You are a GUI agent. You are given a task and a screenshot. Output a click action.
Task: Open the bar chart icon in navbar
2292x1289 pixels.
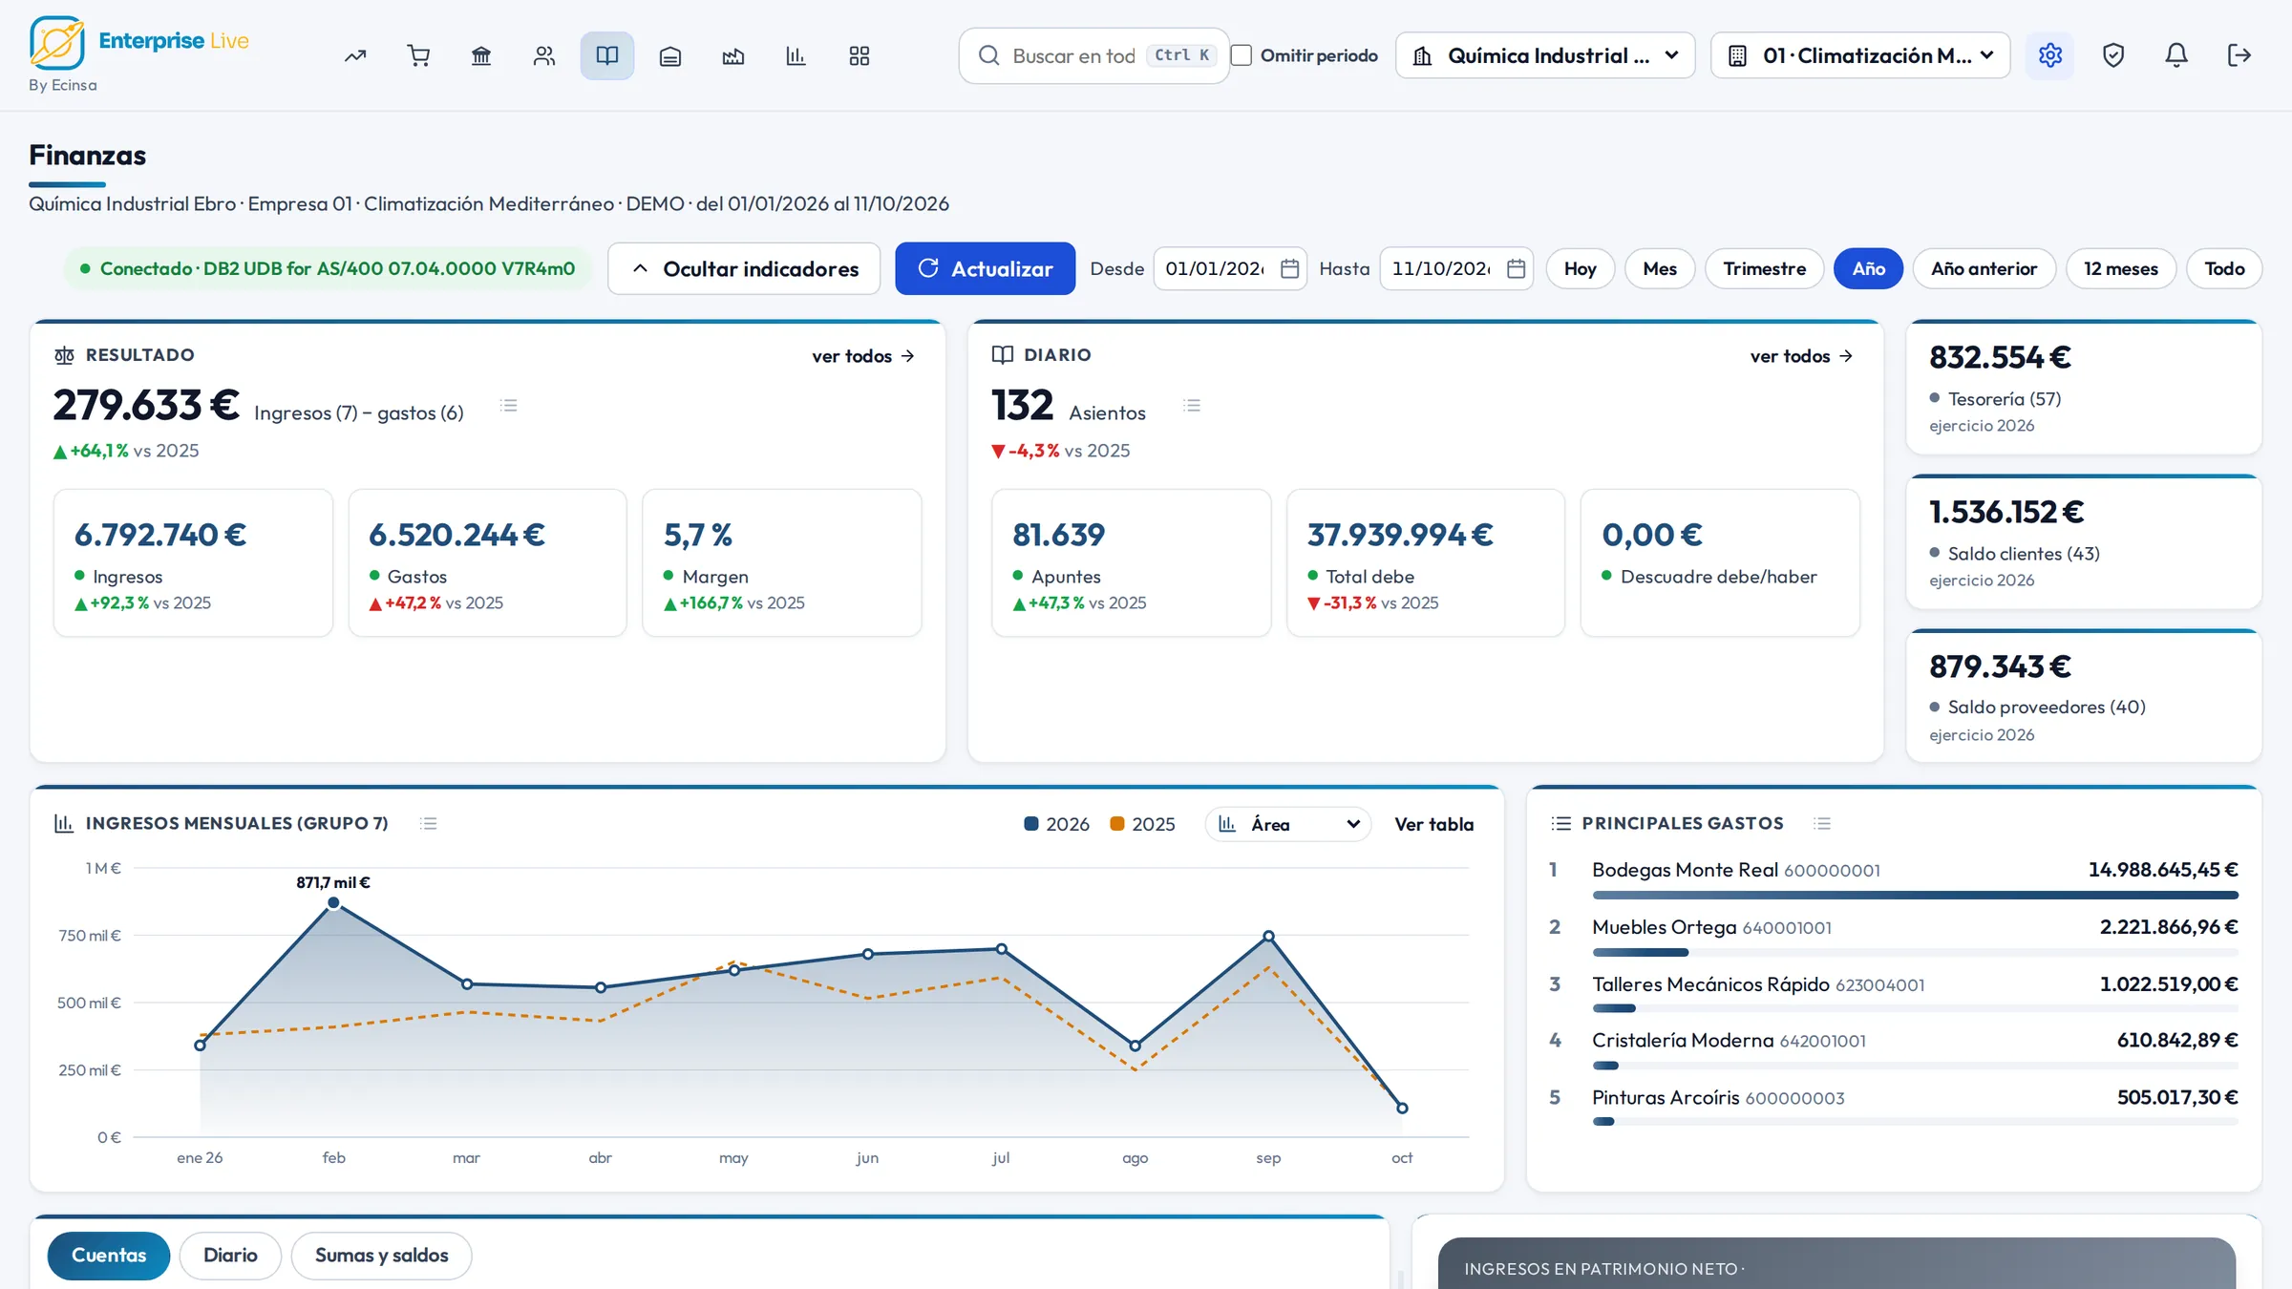(796, 55)
